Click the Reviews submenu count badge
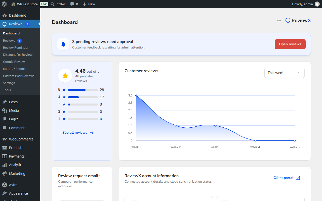 (x=20, y=41)
